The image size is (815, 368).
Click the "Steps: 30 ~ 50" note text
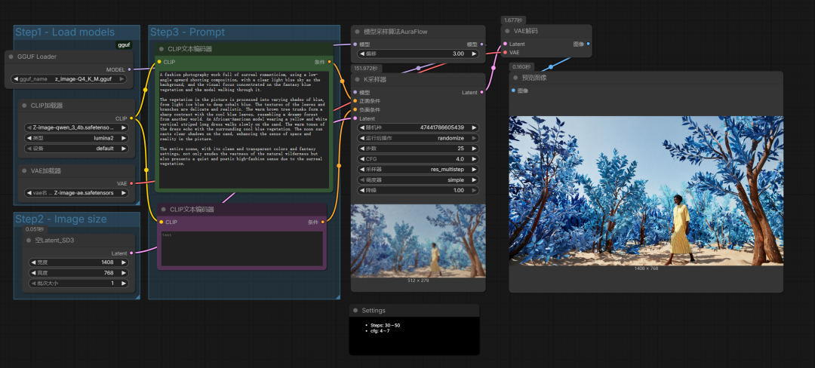coord(385,325)
